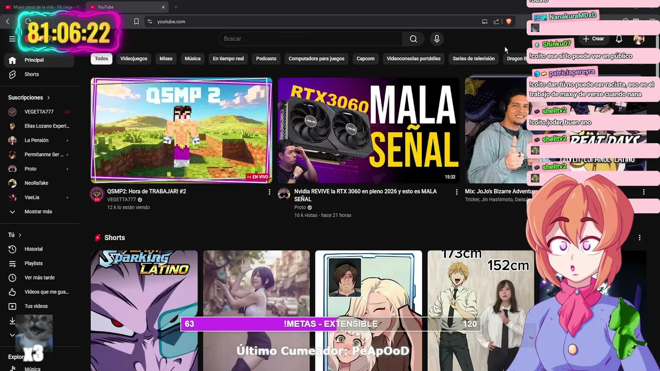
Task: Open Proto channel name under video
Action: coord(300,207)
